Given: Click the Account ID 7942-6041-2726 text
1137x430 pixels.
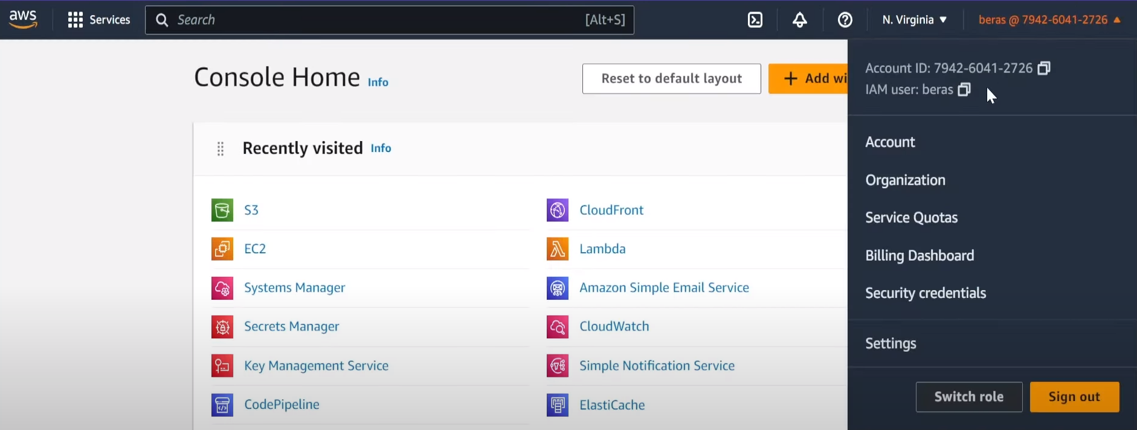Looking at the screenshot, I should click(x=949, y=68).
